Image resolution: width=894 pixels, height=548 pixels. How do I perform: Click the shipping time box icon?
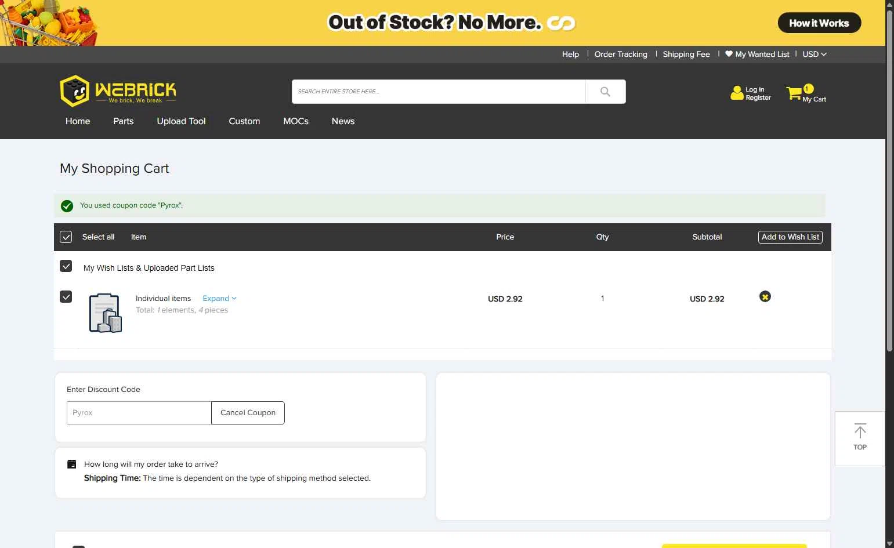72,464
